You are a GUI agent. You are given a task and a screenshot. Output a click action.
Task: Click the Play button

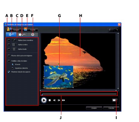coord(44,100)
